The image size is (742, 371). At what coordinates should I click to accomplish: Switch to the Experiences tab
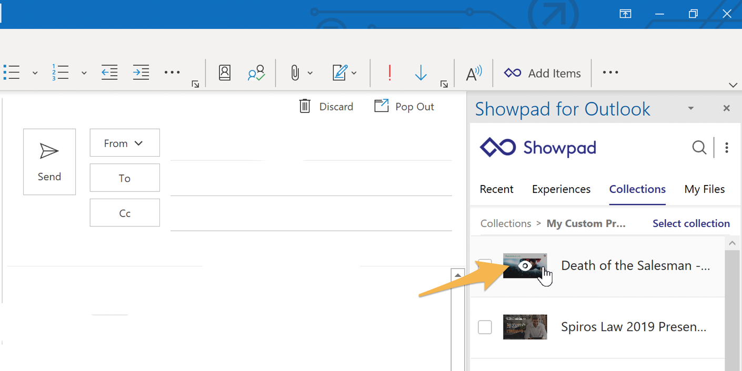[561, 189]
